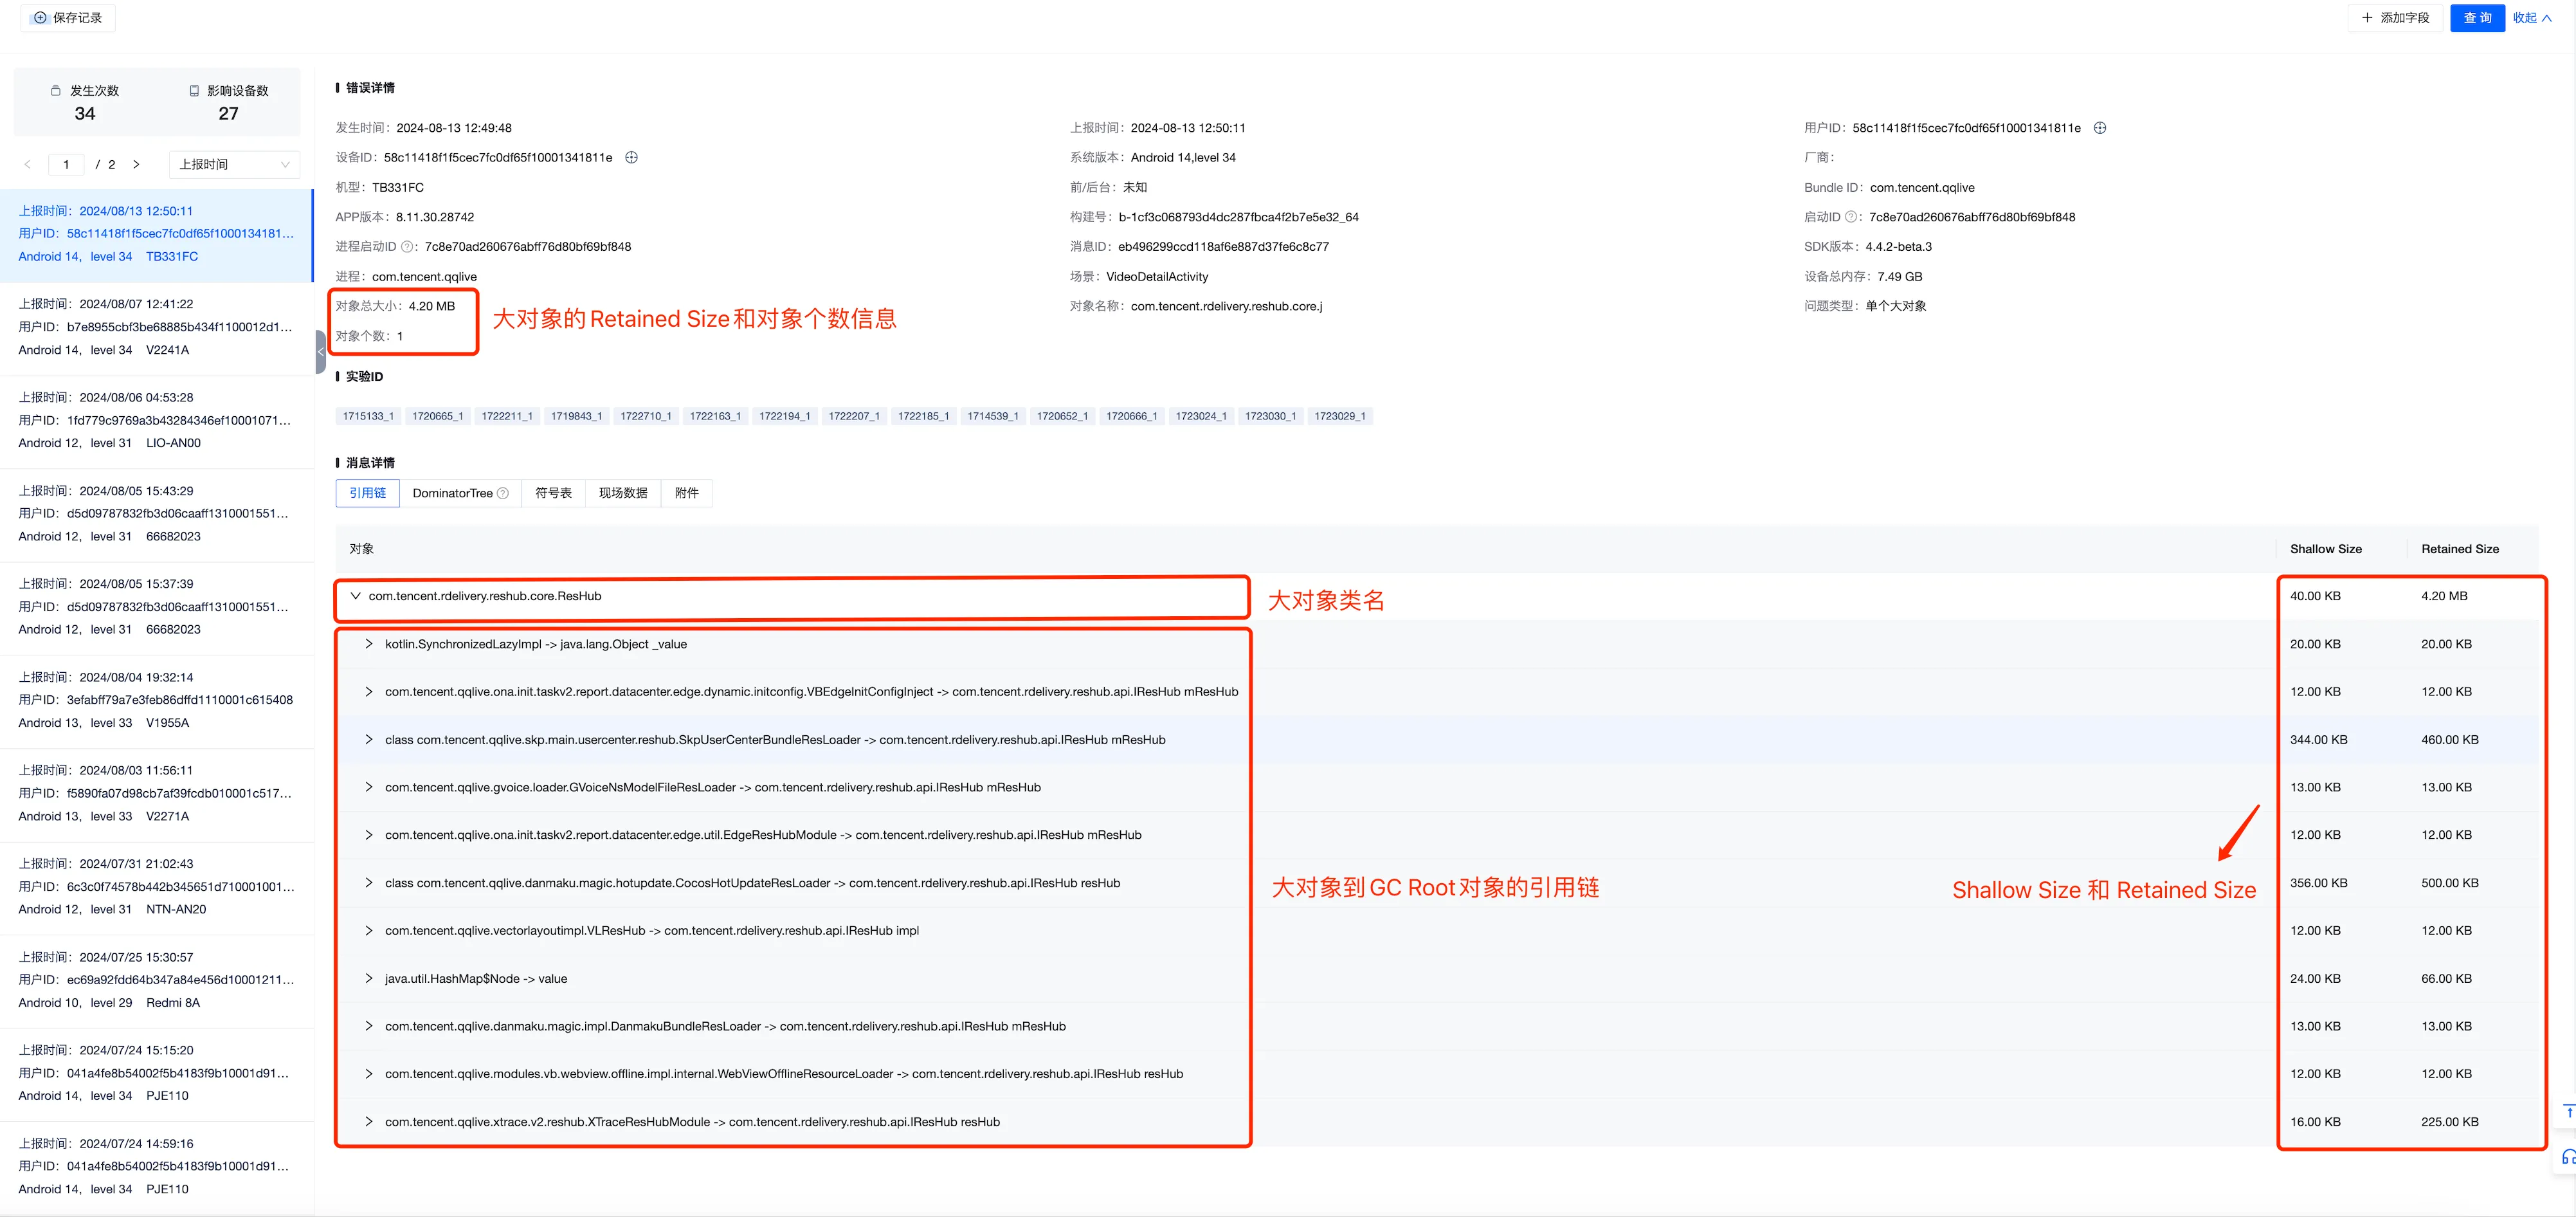The height and width of the screenshot is (1217, 2576).
Task: Go to the next page of the record list
Action: pyautogui.click(x=136, y=164)
